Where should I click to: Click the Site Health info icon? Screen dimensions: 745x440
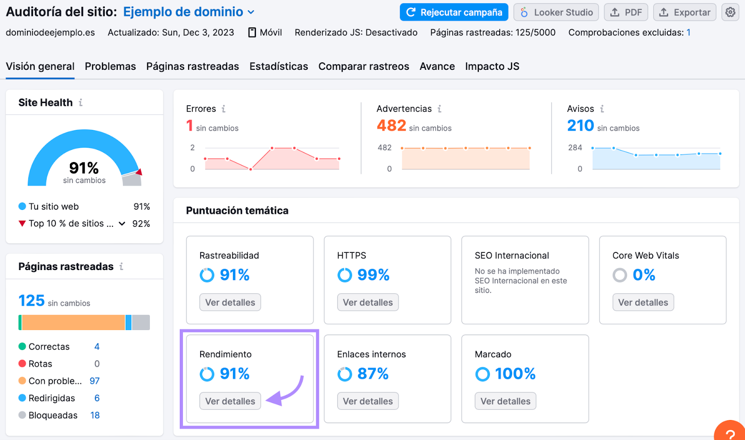[x=82, y=102]
